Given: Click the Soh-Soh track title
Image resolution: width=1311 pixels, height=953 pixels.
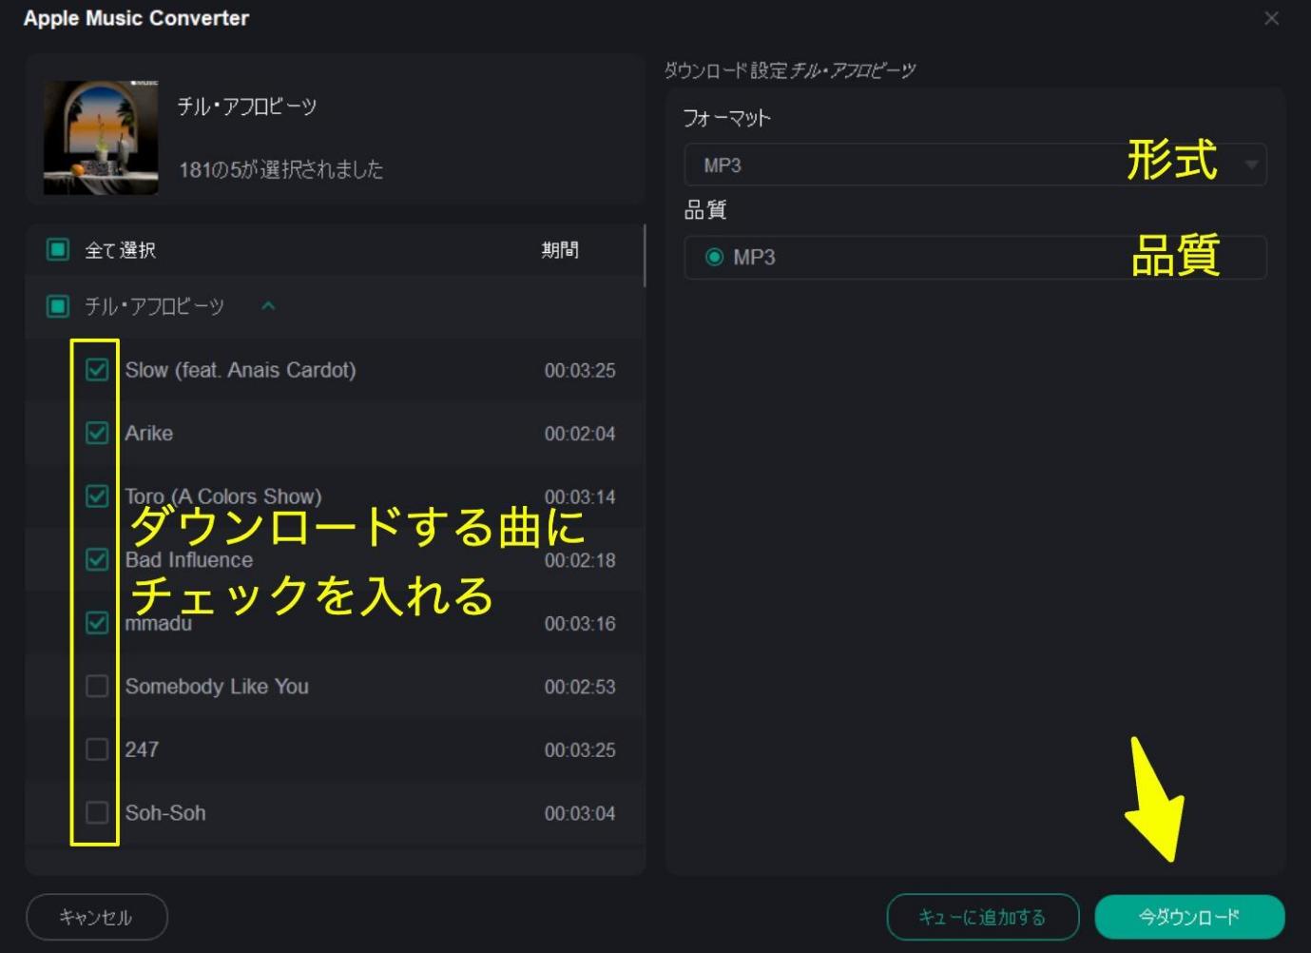Looking at the screenshot, I should [165, 812].
